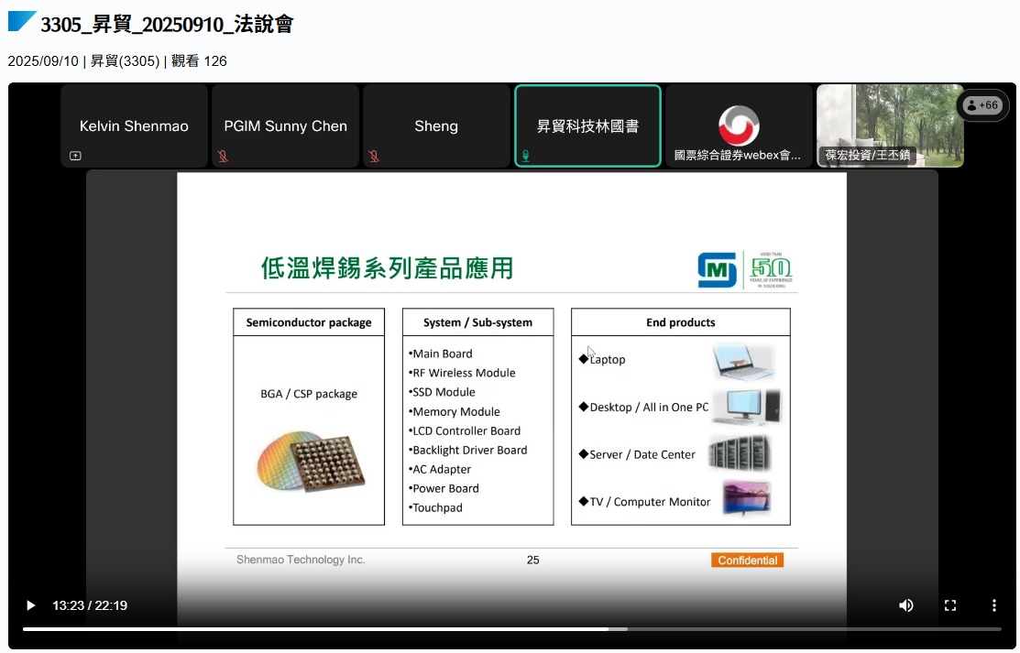Click the server racks picture

tap(740, 452)
